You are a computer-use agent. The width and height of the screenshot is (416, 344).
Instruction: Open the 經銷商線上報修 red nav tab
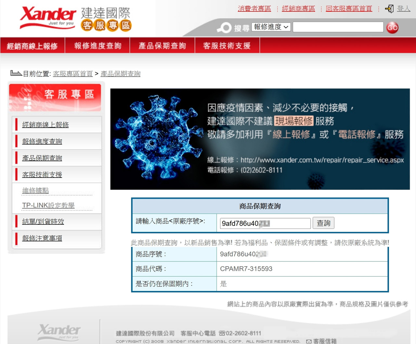[32, 46]
